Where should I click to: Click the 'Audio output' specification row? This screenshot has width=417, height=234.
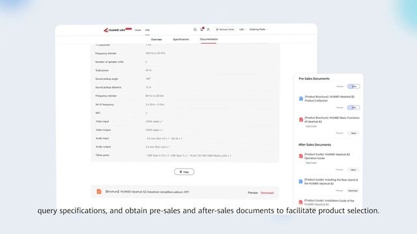185,147
